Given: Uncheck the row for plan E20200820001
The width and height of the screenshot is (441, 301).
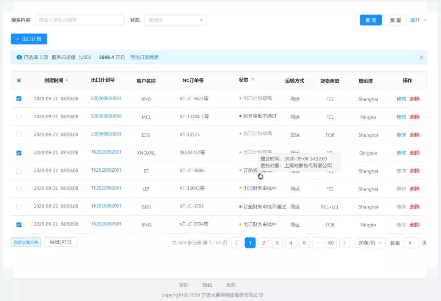Looking at the screenshot, I should (19, 99).
